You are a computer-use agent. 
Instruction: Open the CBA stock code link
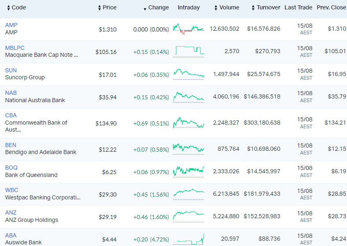coord(11,115)
